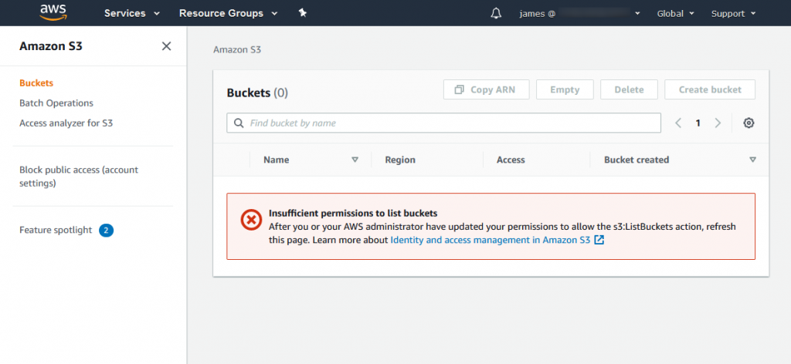Click the Feature spotlight badge number 2

pos(106,231)
